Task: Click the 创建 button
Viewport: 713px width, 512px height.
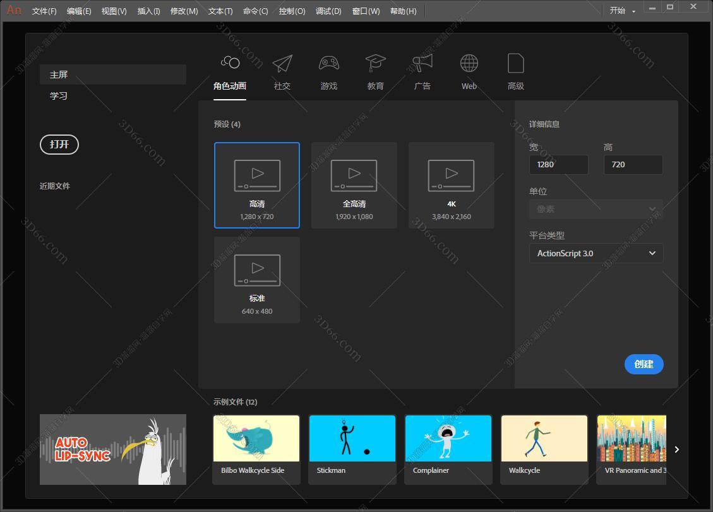Action: coord(644,364)
